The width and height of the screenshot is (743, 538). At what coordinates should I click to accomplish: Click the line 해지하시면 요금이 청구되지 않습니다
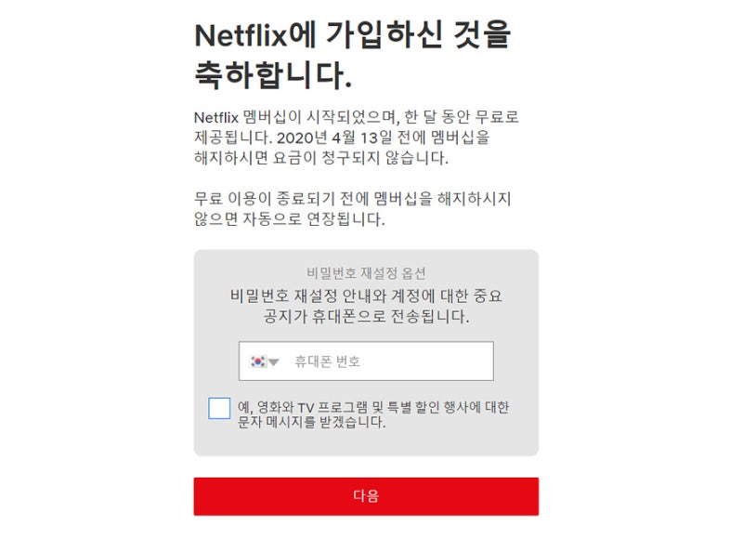coord(321,158)
